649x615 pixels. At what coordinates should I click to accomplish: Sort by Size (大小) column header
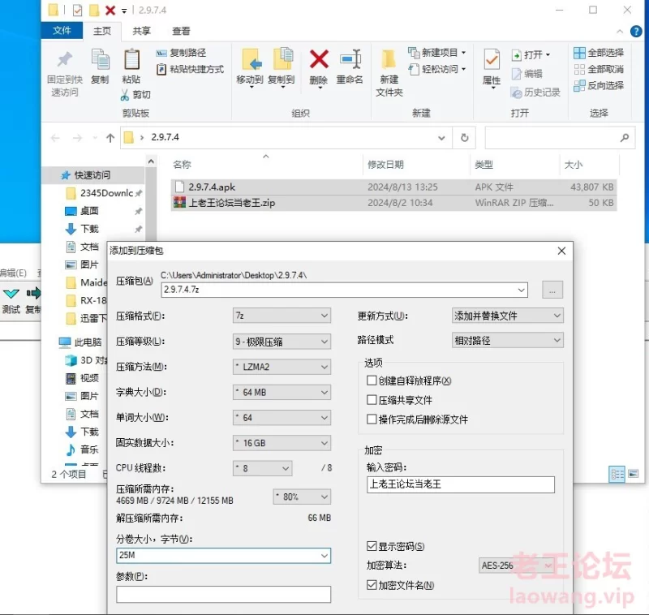tap(574, 165)
